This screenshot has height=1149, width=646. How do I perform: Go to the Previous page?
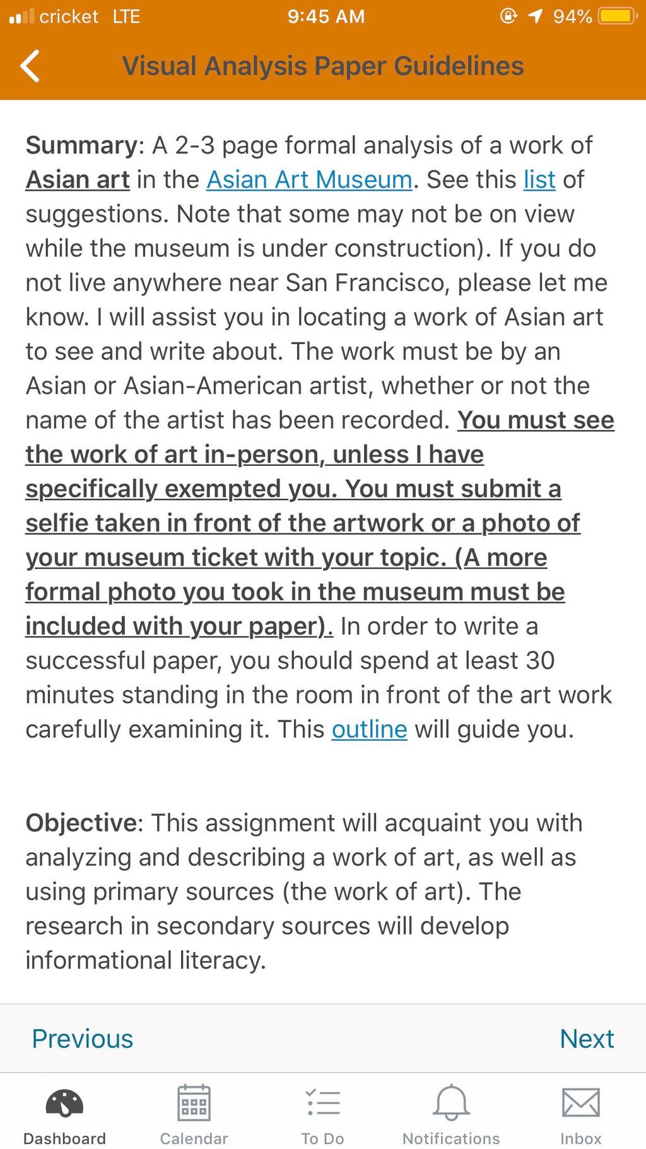coord(83,1039)
